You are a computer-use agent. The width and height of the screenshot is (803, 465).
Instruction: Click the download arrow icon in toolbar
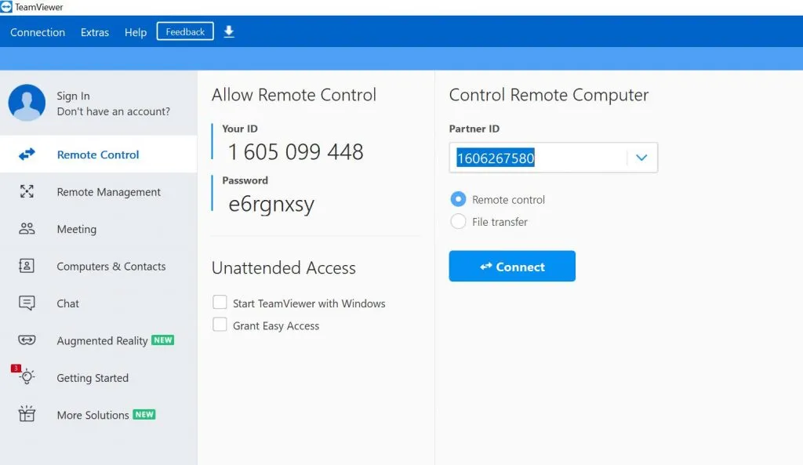tap(229, 31)
